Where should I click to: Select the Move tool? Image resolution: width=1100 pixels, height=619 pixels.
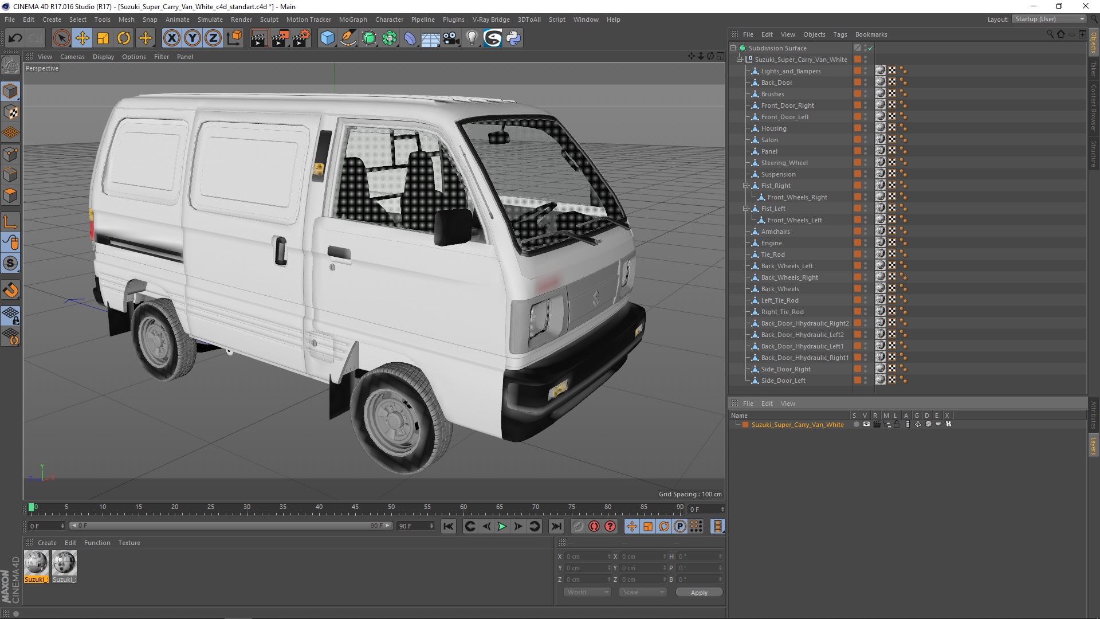click(82, 38)
